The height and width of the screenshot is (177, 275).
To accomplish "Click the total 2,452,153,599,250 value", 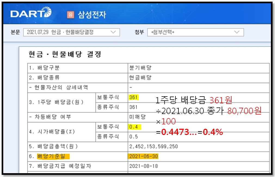I will tap(154, 147).
